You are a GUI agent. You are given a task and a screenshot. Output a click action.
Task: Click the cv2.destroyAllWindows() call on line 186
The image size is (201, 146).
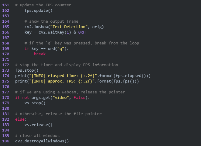(42, 141)
